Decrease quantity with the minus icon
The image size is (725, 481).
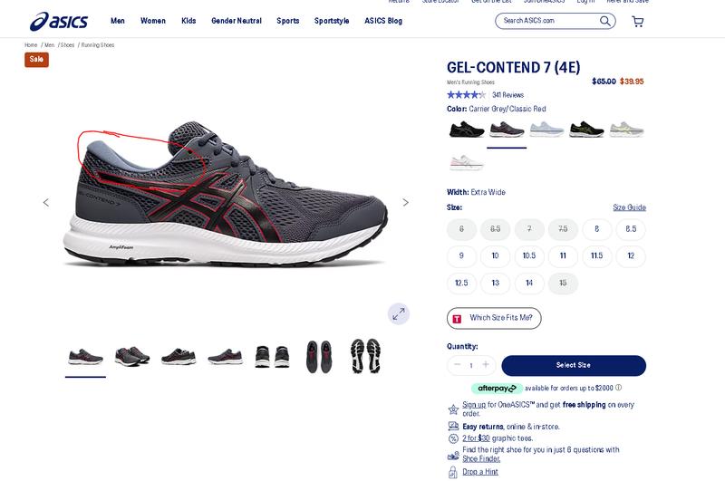[x=458, y=364]
